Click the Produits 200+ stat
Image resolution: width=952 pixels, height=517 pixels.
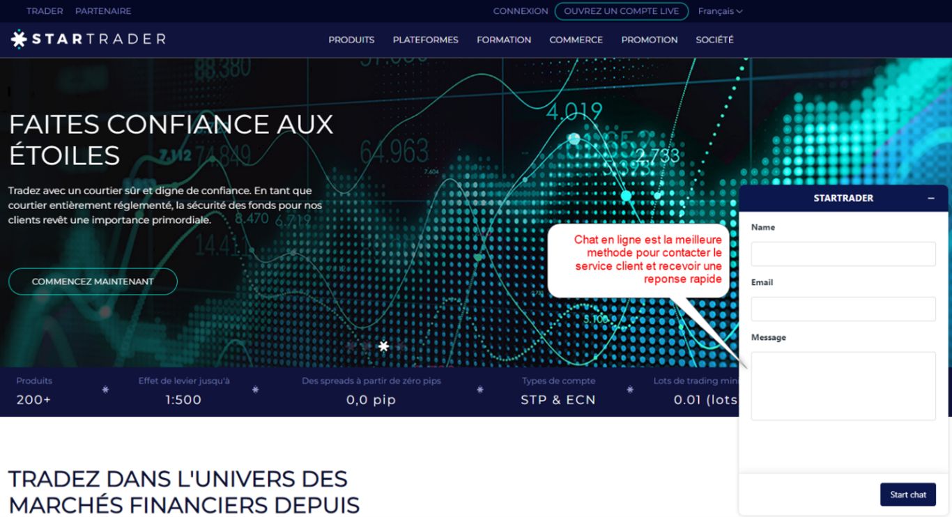(x=34, y=392)
